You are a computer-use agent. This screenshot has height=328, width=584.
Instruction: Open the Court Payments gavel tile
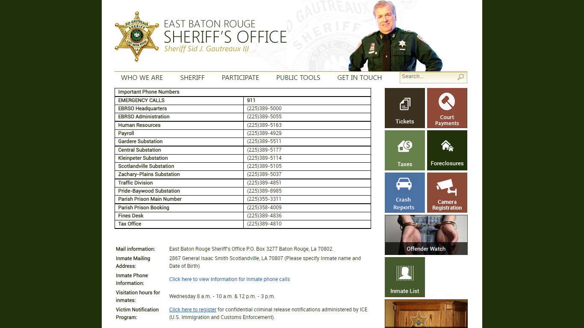coord(447,108)
